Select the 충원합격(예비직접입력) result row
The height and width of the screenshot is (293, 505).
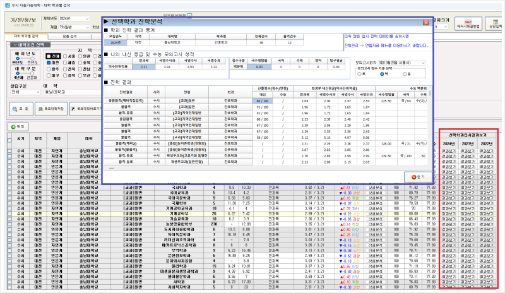266,101
